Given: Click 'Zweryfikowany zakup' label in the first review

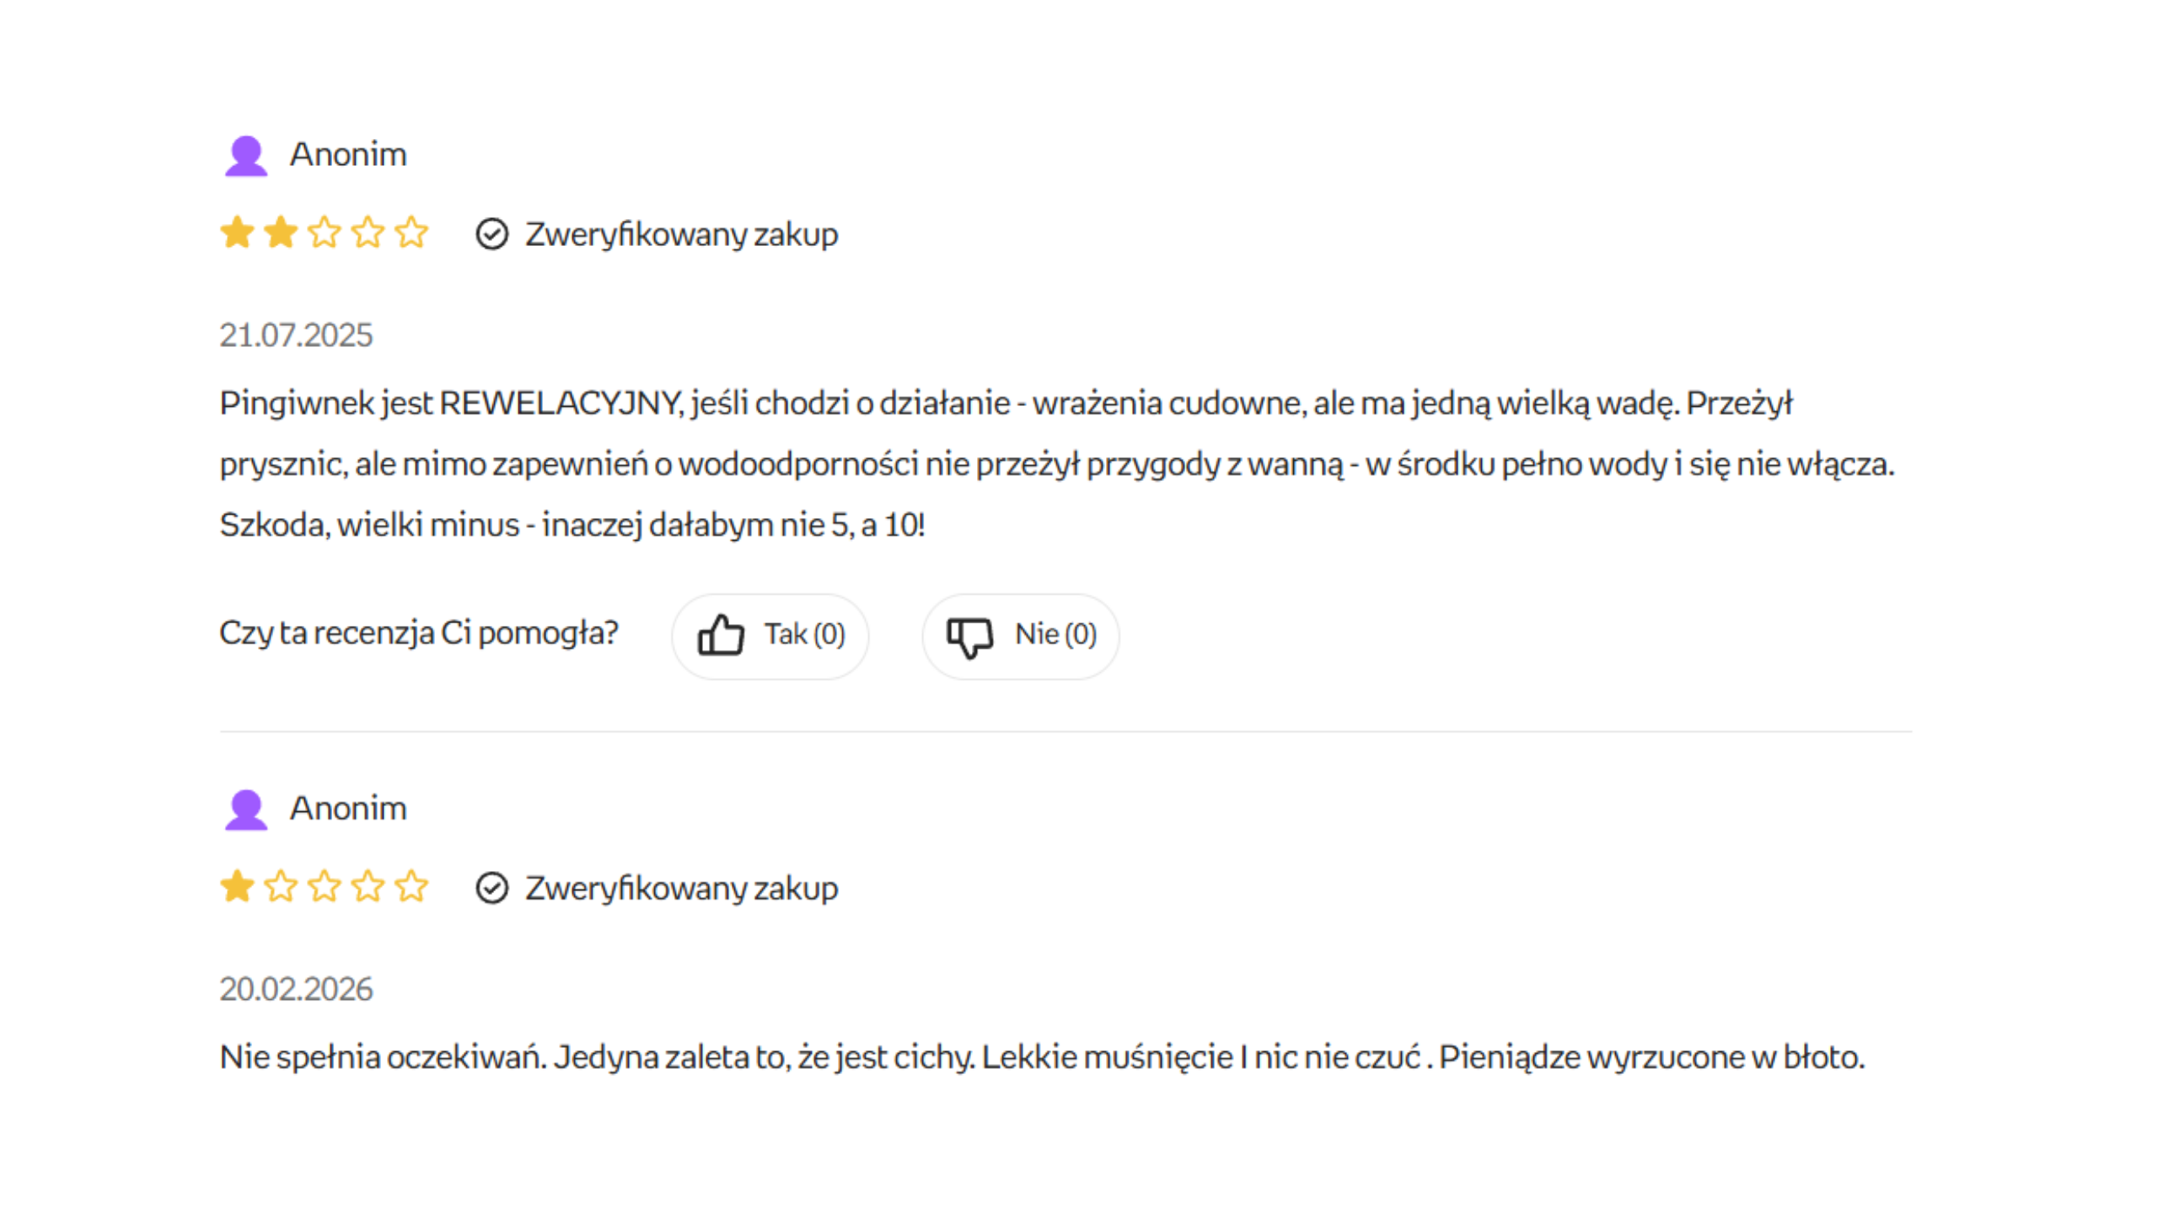Looking at the screenshot, I should tap(681, 234).
